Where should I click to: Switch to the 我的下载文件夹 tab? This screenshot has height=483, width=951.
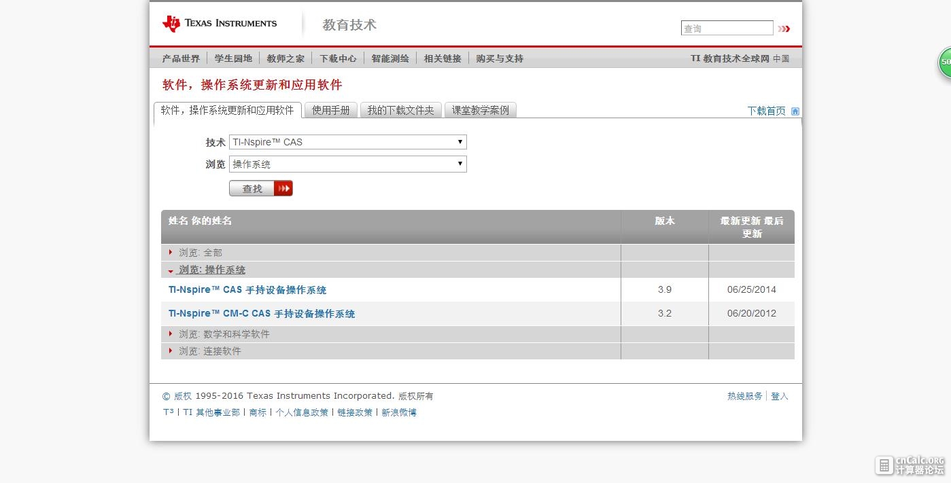tap(400, 110)
